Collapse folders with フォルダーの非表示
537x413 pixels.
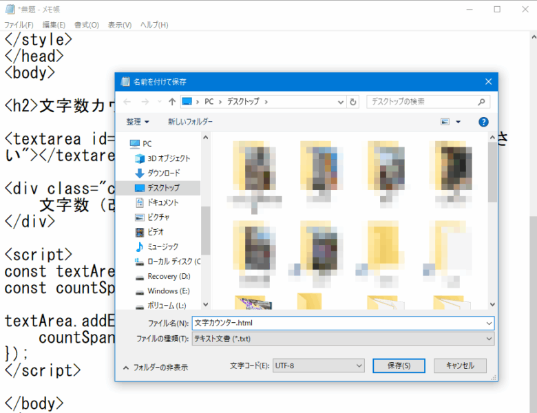[155, 367]
